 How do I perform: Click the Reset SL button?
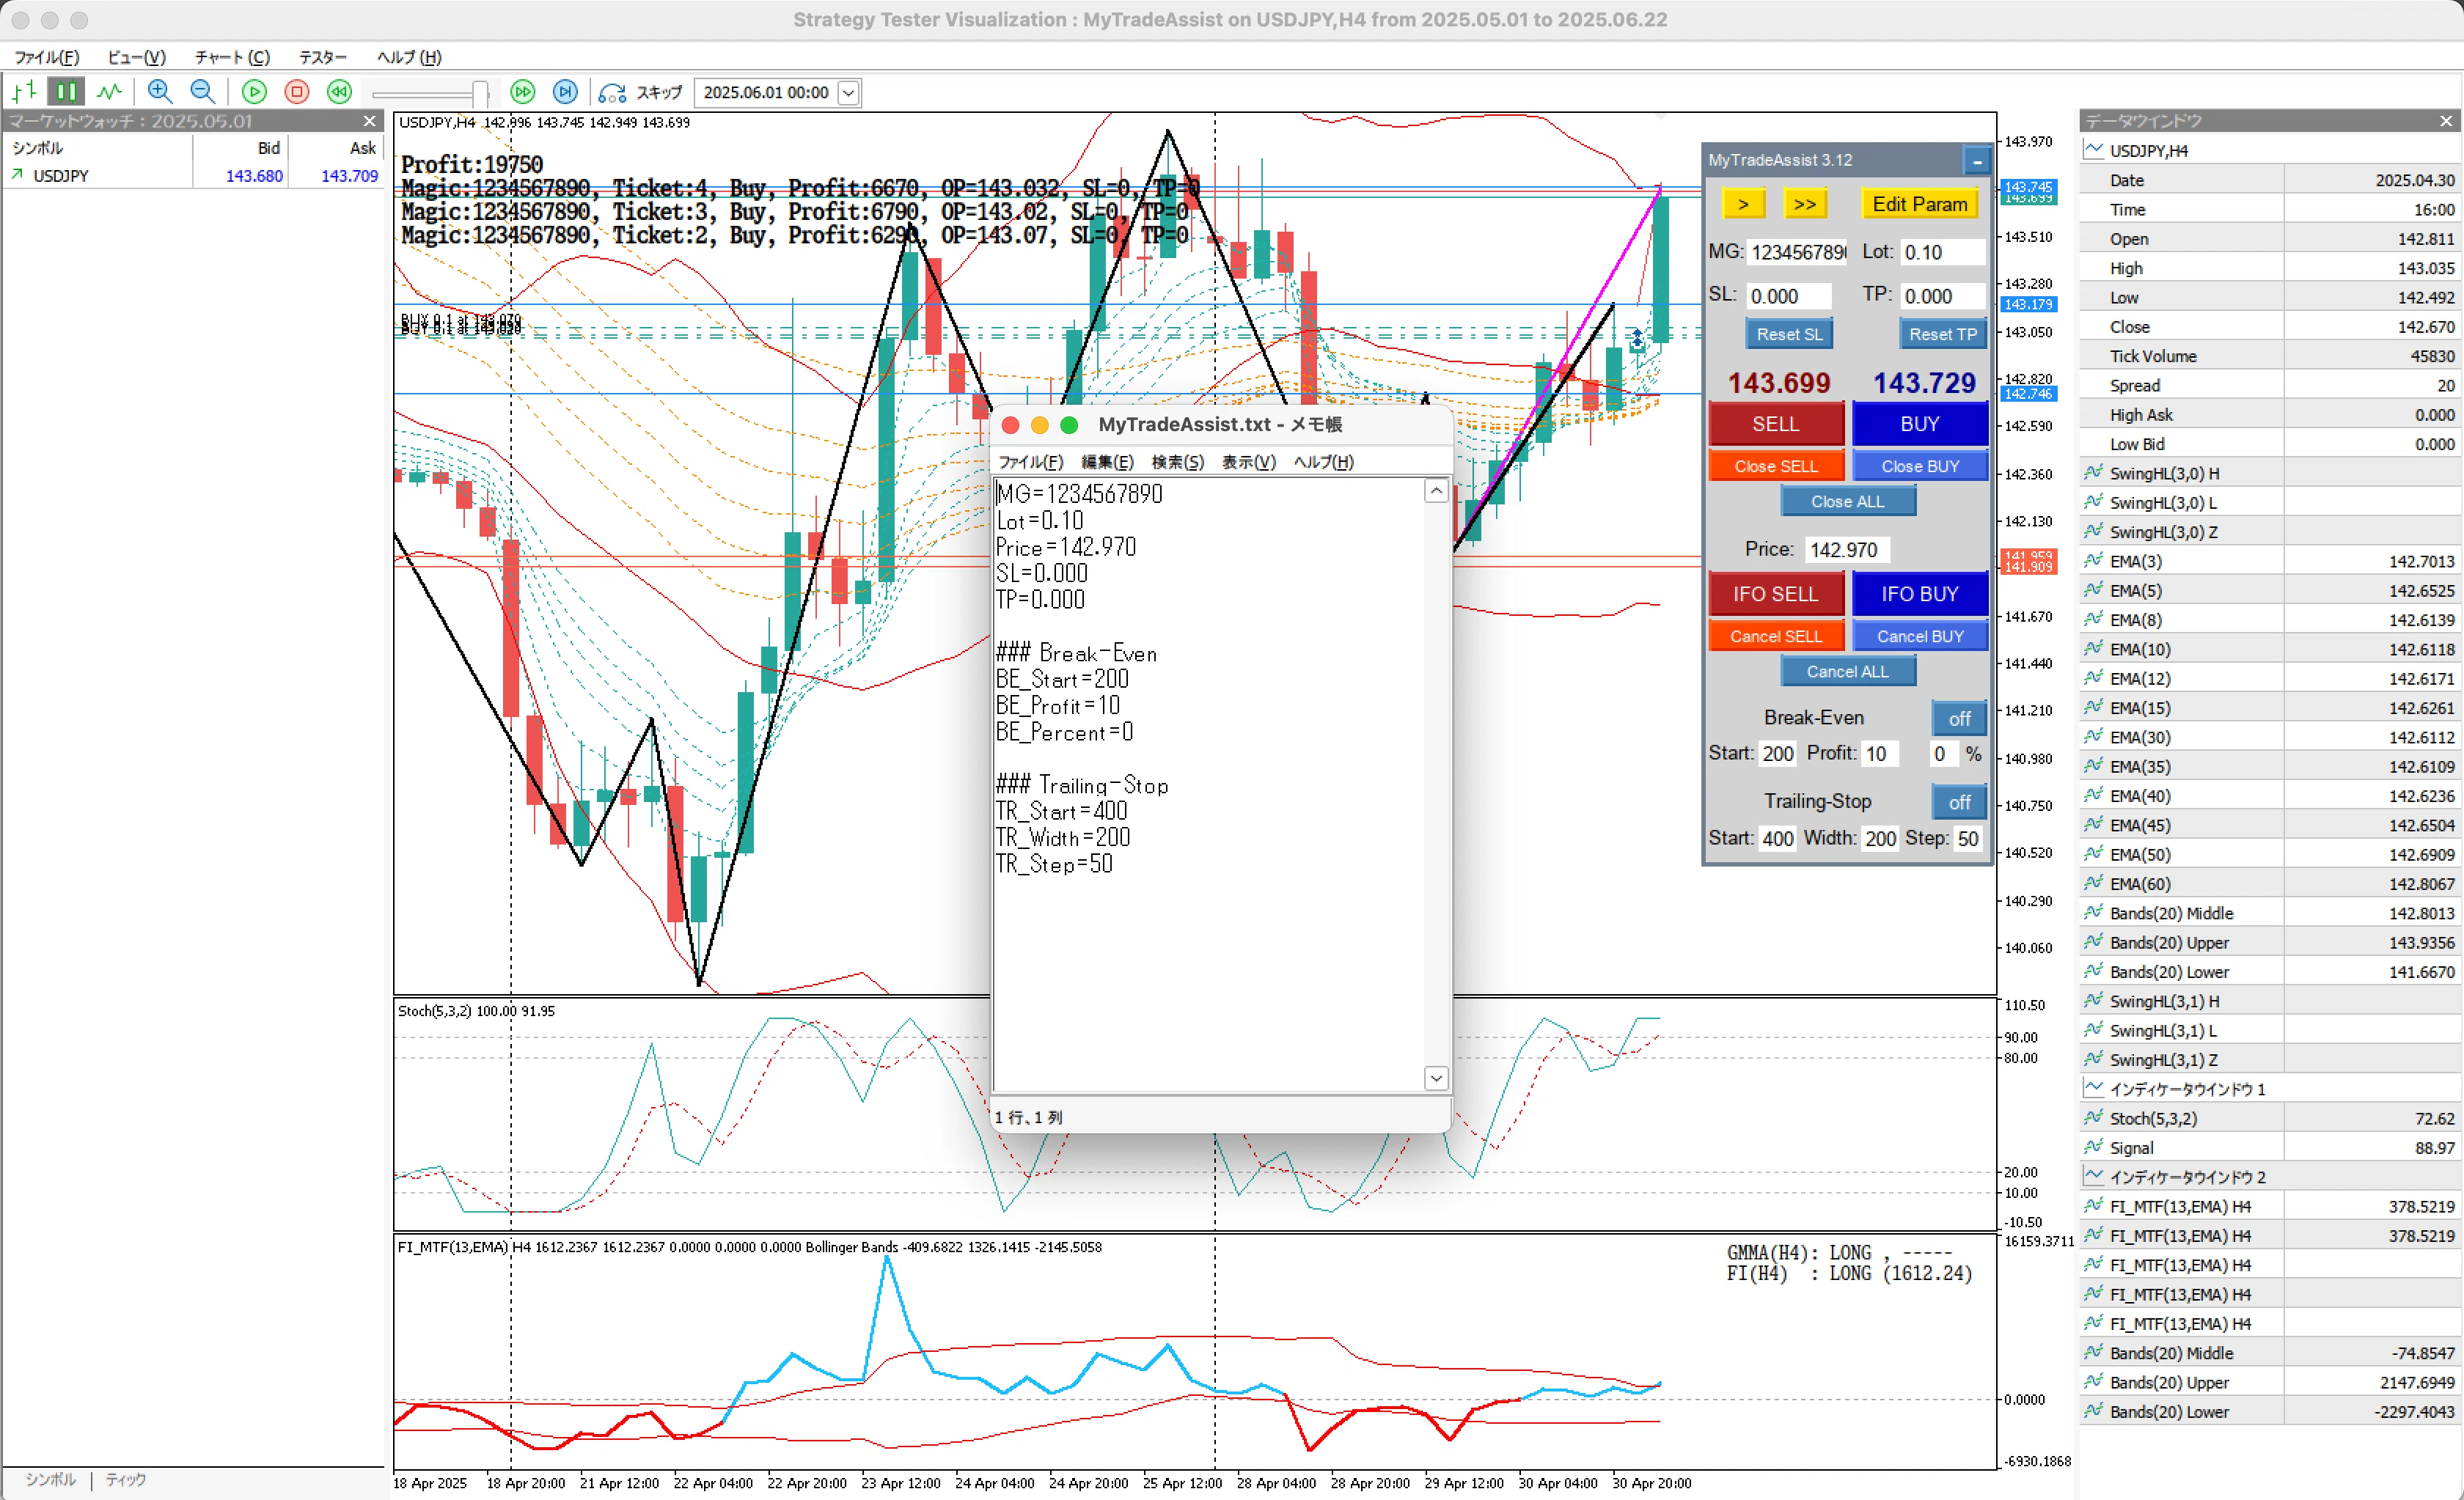click(1790, 334)
